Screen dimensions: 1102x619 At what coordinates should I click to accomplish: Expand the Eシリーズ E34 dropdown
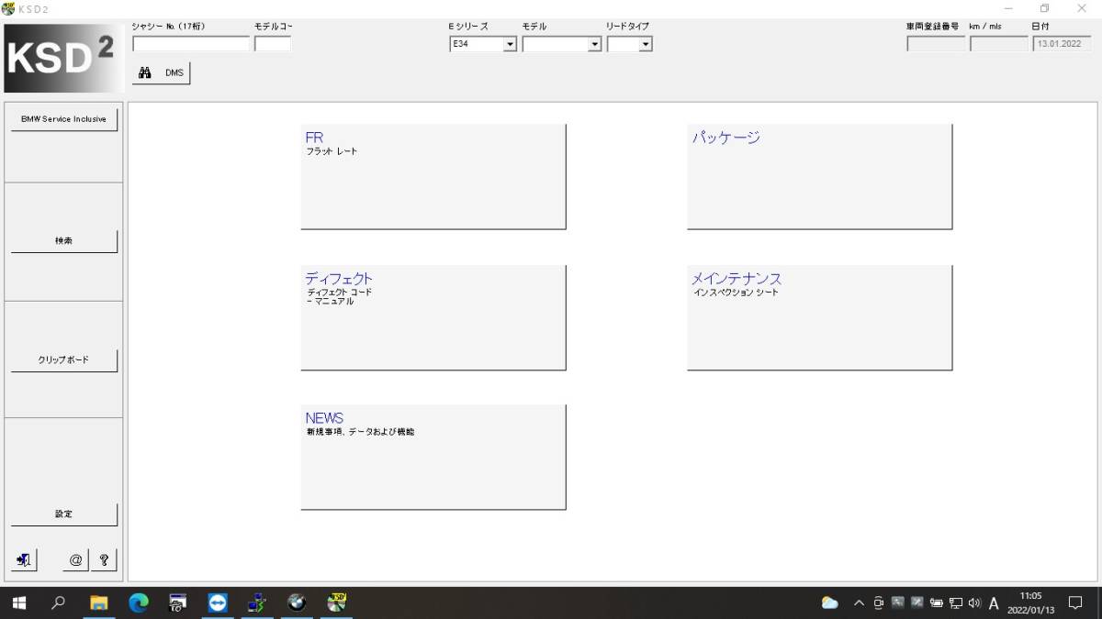coord(483,43)
